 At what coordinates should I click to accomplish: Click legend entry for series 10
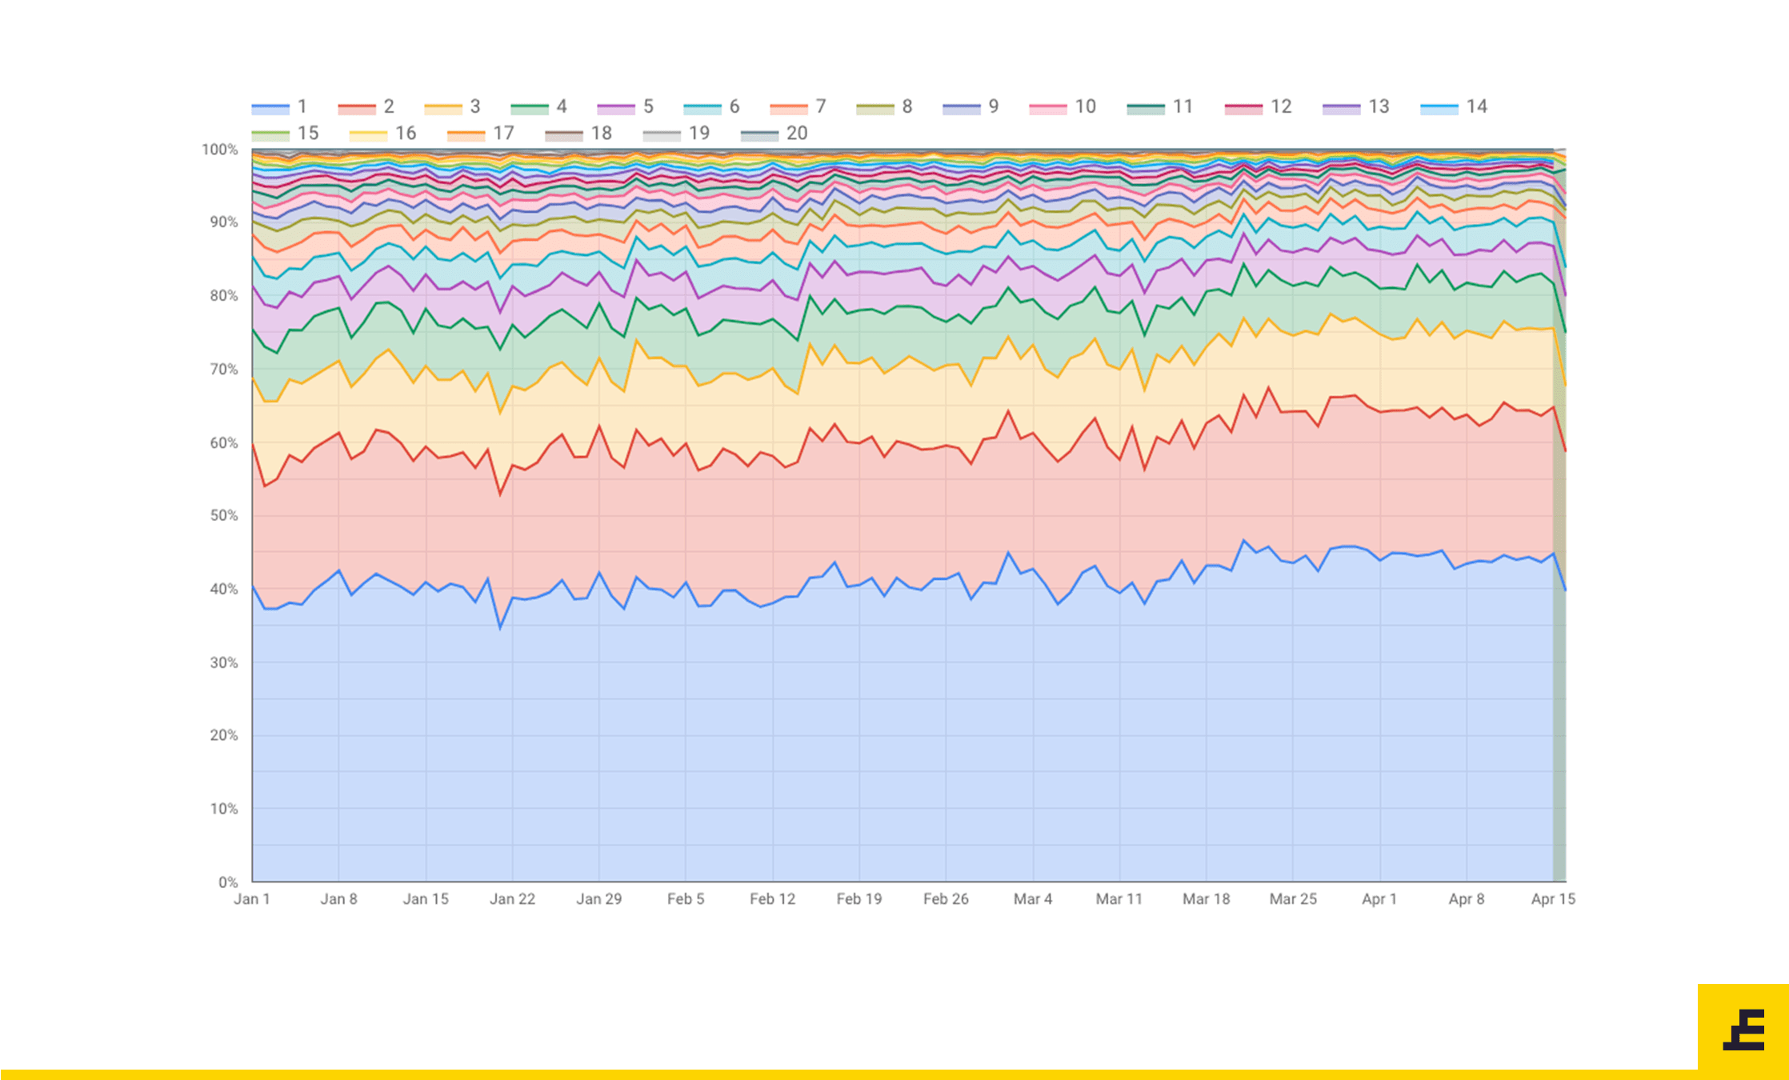pyautogui.click(x=1063, y=107)
